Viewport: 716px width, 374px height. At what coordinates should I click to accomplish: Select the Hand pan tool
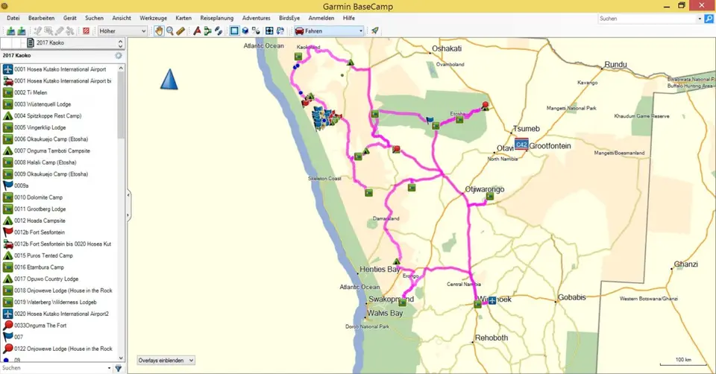(158, 31)
